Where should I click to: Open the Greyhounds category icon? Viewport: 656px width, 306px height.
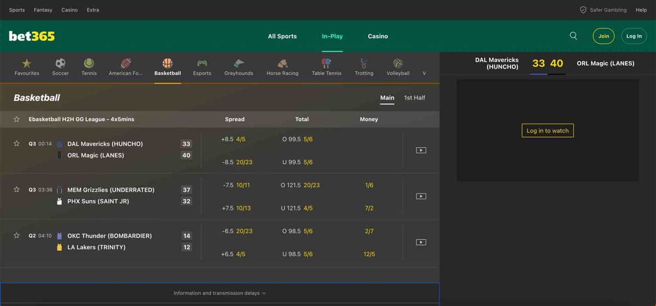tap(239, 63)
